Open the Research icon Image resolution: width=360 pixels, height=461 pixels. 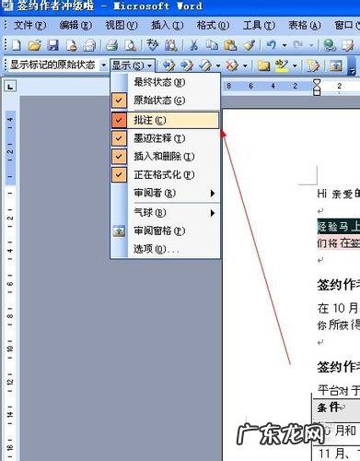pyautogui.click(x=171, y=45)
